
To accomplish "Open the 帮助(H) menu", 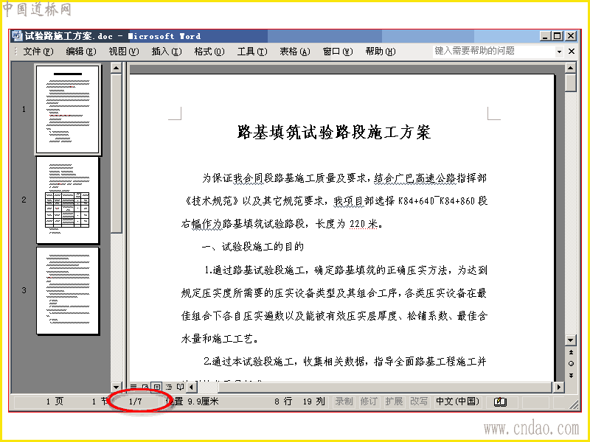I will pos(381,52).
